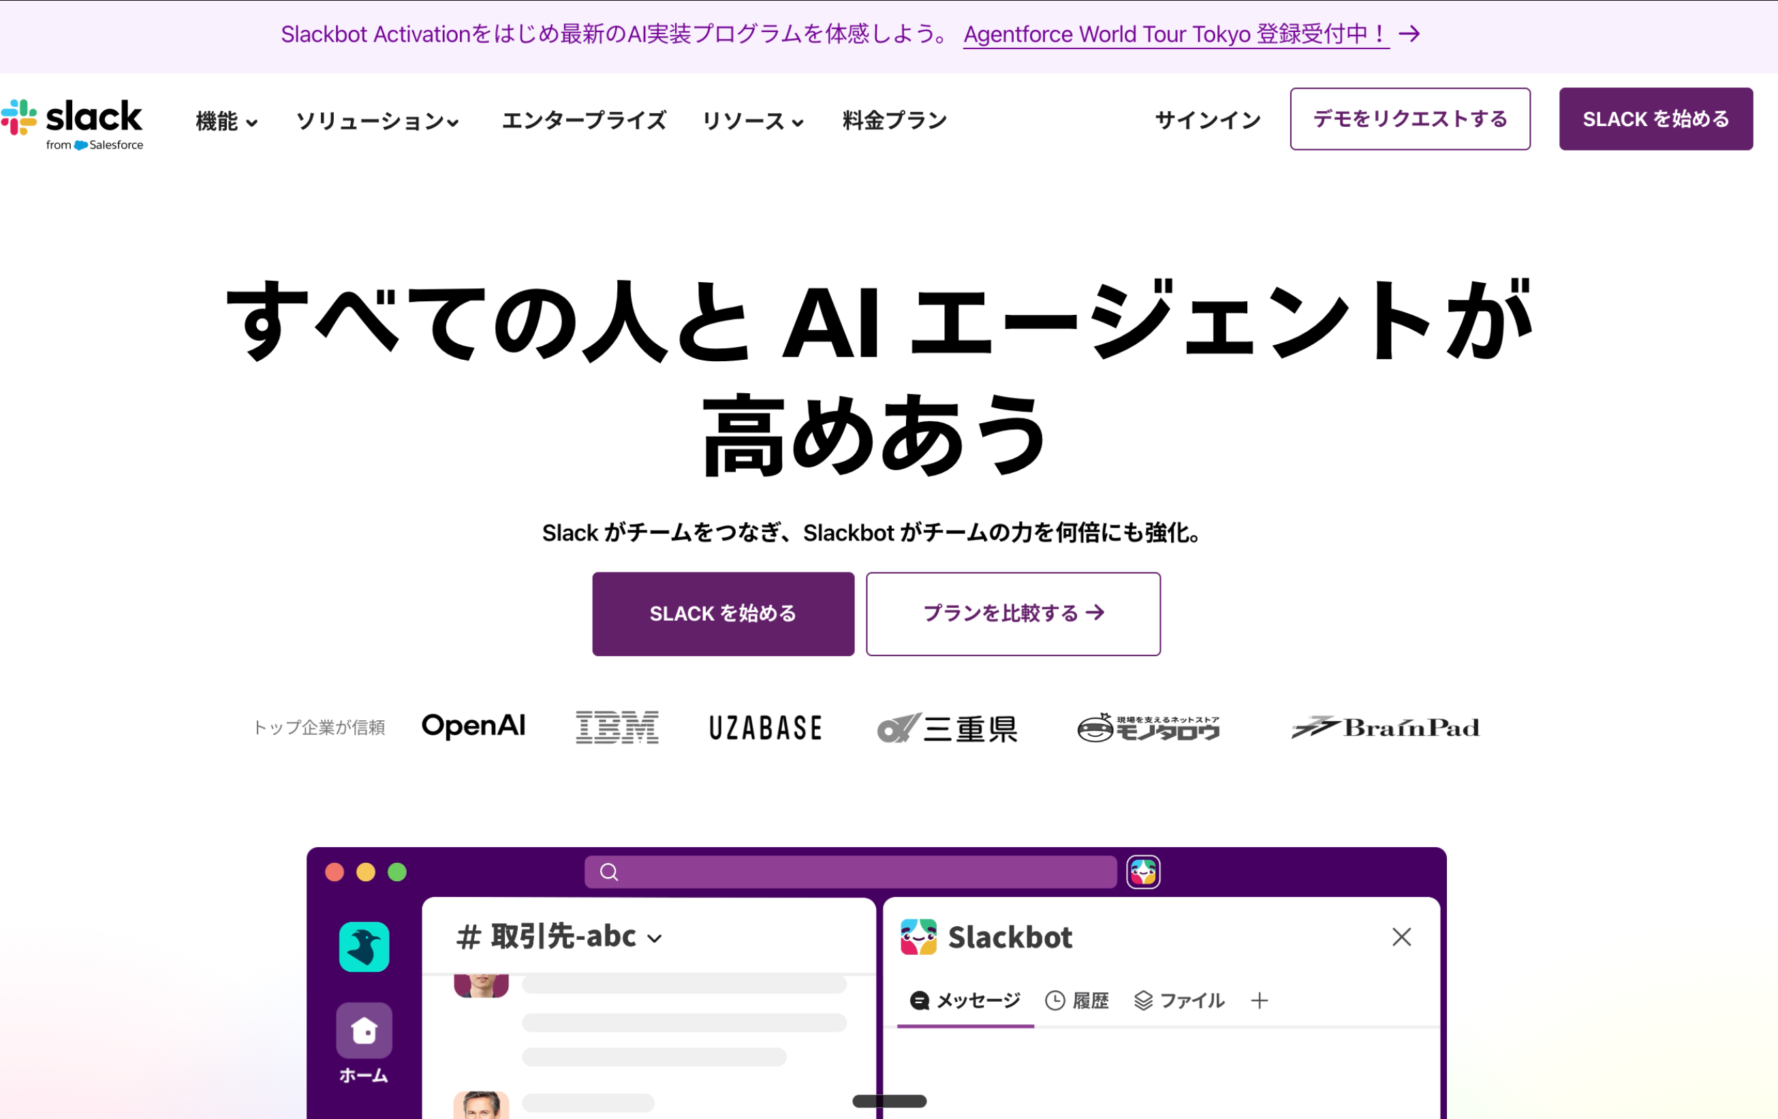
Task: Click the トップ企業が信頼 text
Action: [319, 728]
